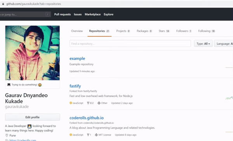This screenshot has width=233, height=141.
Task: Click the fork icon under coderolls.github.io
Action: tap(88, 135)
